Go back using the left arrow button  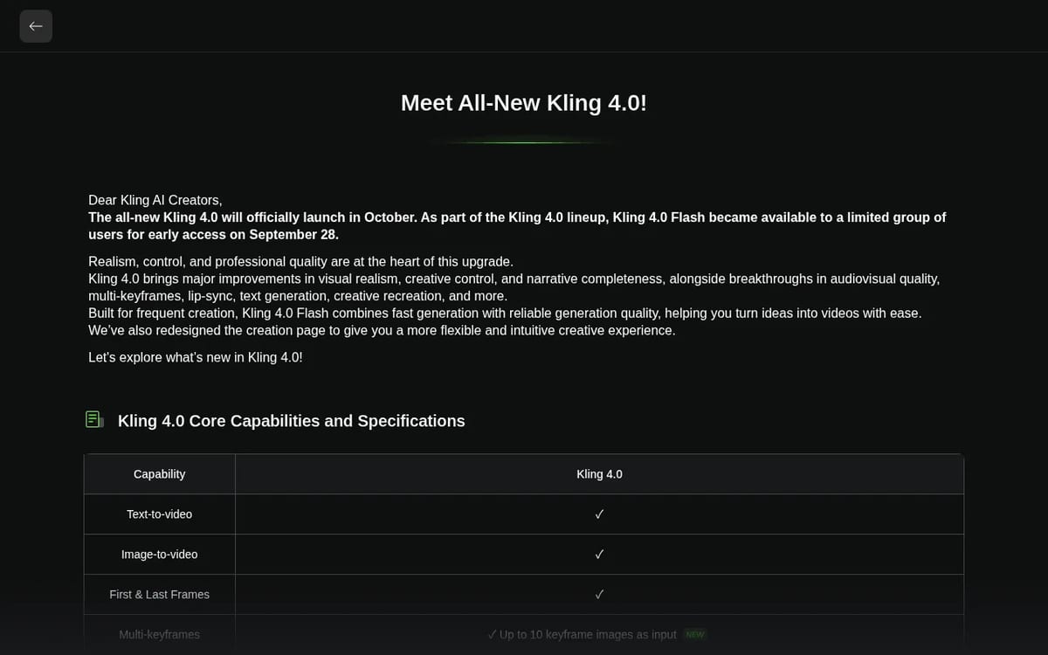tap(36, 26)
